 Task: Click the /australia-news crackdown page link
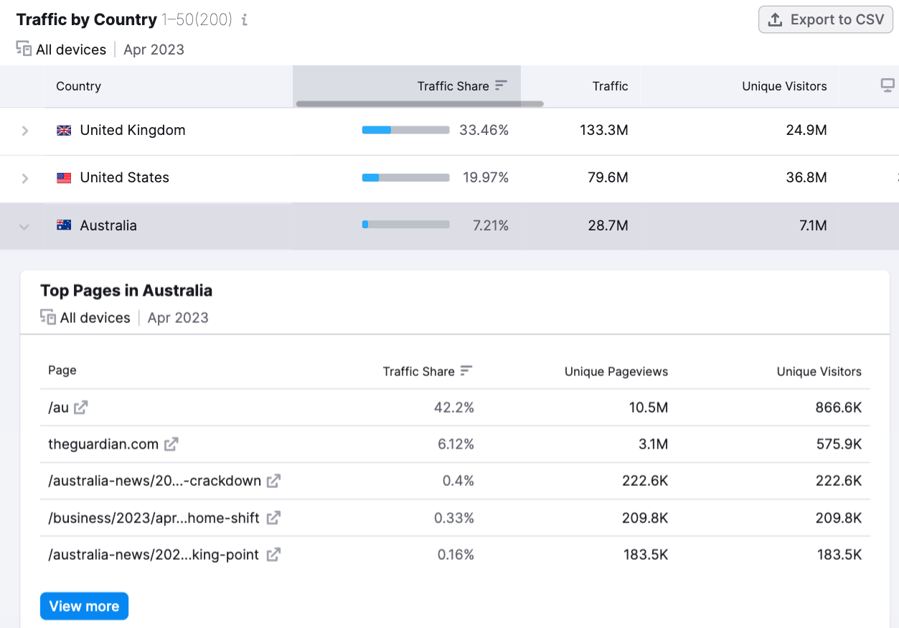[x=154, y=481]
